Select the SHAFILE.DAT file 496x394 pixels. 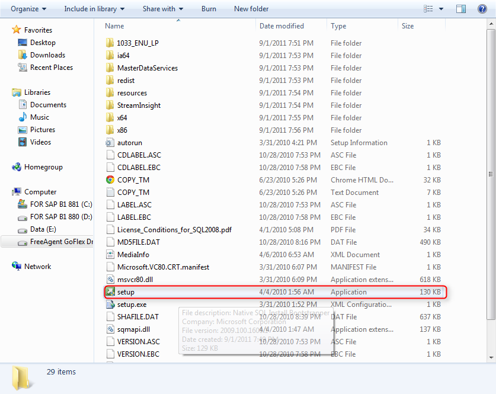click(x=138, y=316)
